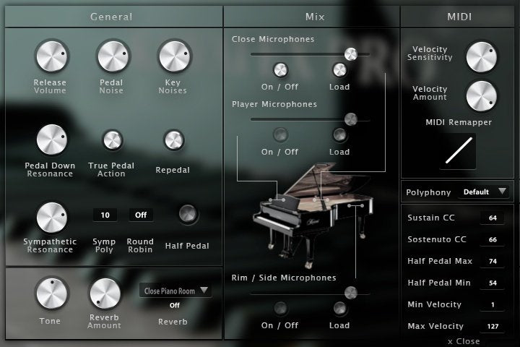Click the Reverb Amount knob
Viewport: 520px width, 347px height.
point(105,293)
